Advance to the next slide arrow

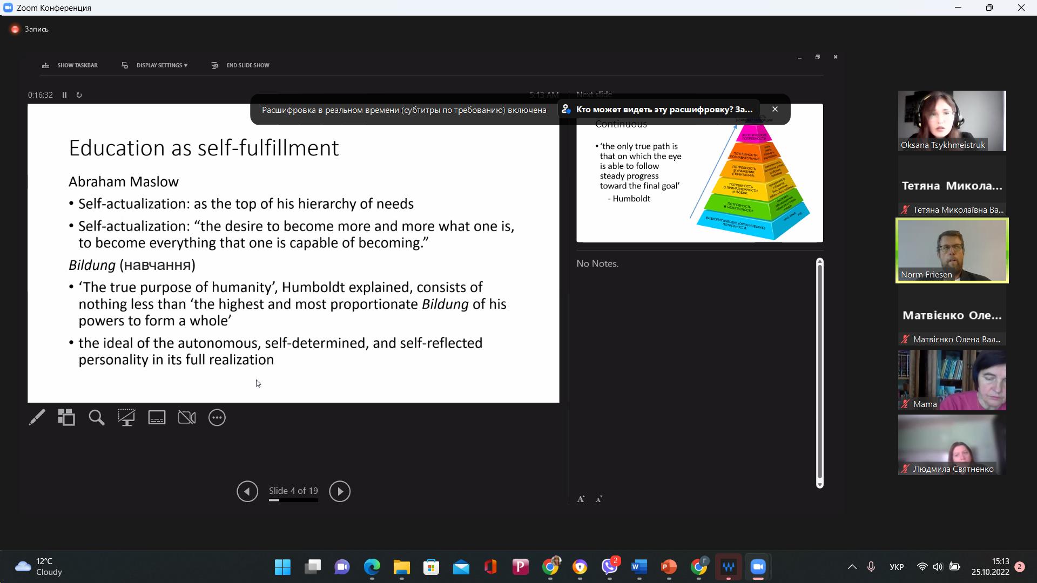pyautogui.click(x=340, y=491)
